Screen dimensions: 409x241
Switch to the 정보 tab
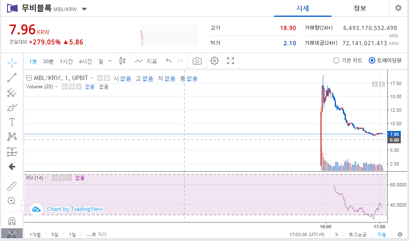tap(360, 8)
